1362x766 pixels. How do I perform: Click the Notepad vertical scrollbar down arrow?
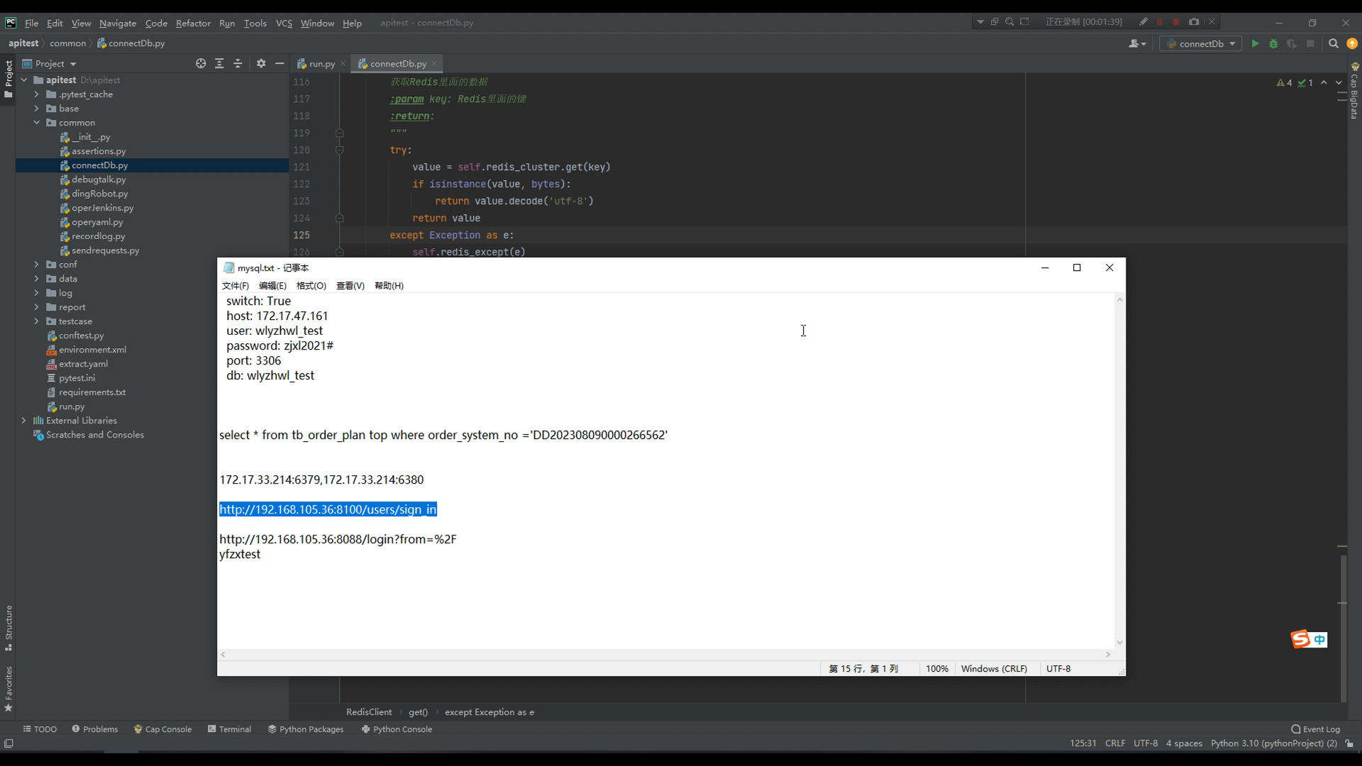[x=1119, y=643]
